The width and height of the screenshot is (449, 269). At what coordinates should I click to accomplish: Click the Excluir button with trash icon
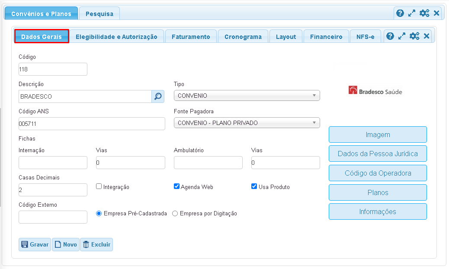pyautogui.click(x=96, y=244)
